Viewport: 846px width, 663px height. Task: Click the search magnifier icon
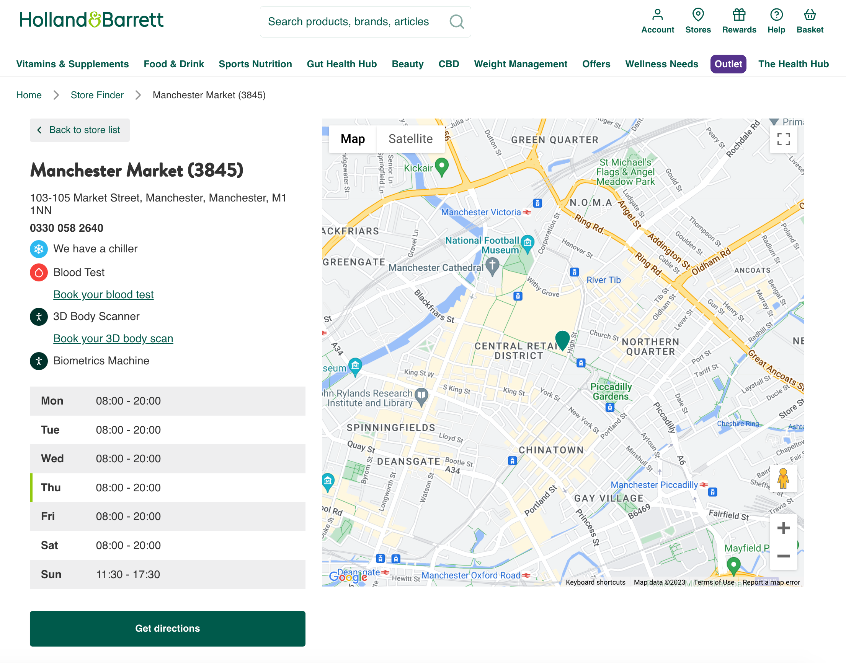[456, 22]
